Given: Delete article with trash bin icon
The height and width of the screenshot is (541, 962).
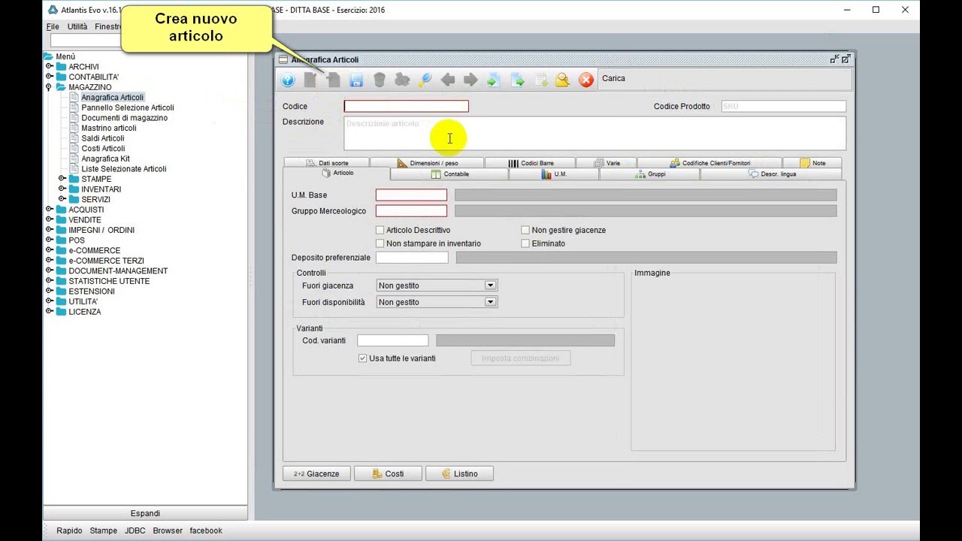Looking at the screenshot, I should tap(380, 80).
